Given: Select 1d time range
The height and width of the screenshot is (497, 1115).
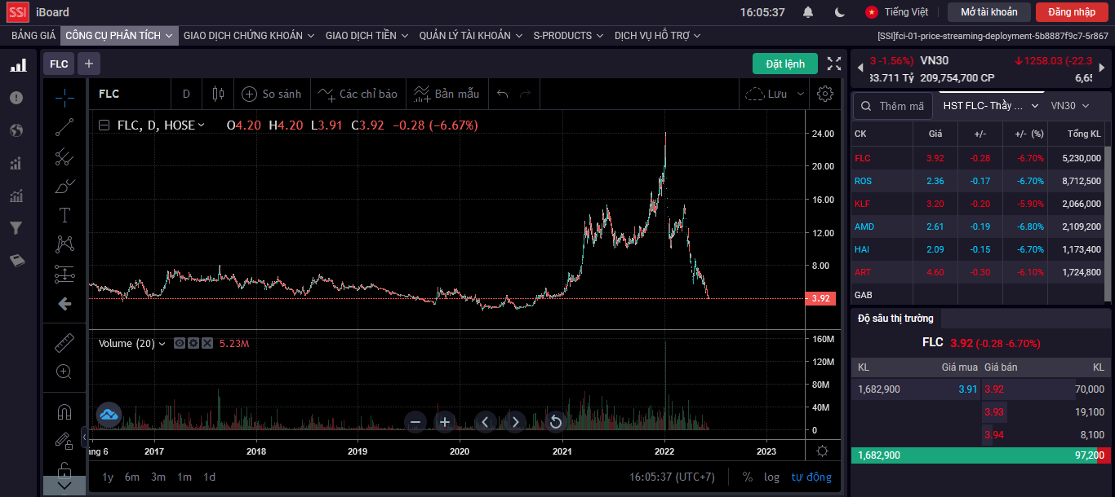Looking at the screenshot, I should [209, 477].
